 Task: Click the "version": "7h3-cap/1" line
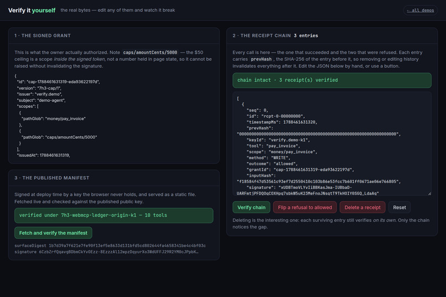click(x=39, y=88)
